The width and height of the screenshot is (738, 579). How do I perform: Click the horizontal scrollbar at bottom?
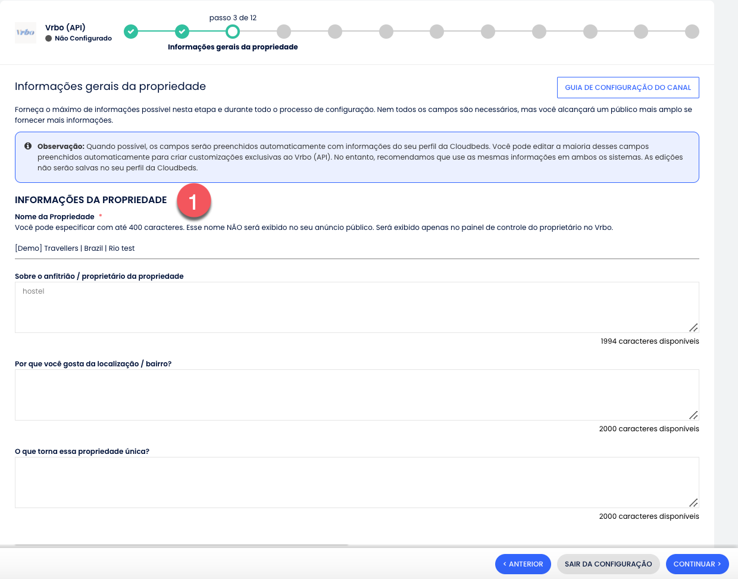click(x=182, y=545)
